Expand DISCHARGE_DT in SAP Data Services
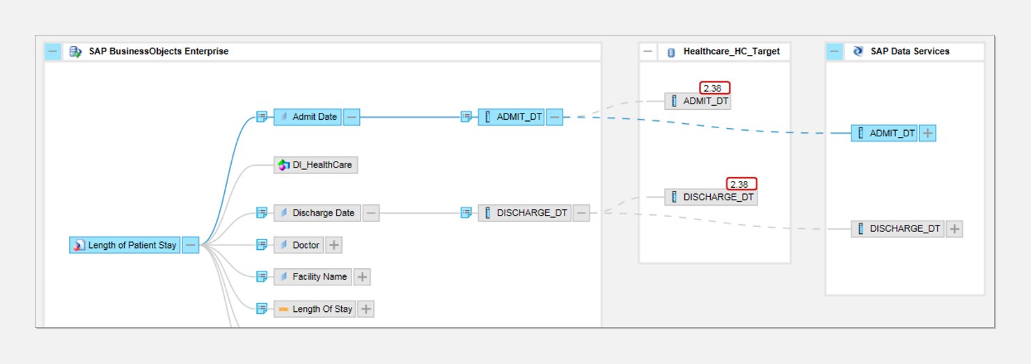Screen dimensions: 1031x364 point(954,229)
